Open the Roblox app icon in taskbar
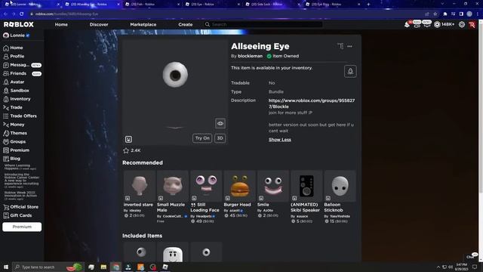Viewport: 483px width, 272px height. (165, 267)
